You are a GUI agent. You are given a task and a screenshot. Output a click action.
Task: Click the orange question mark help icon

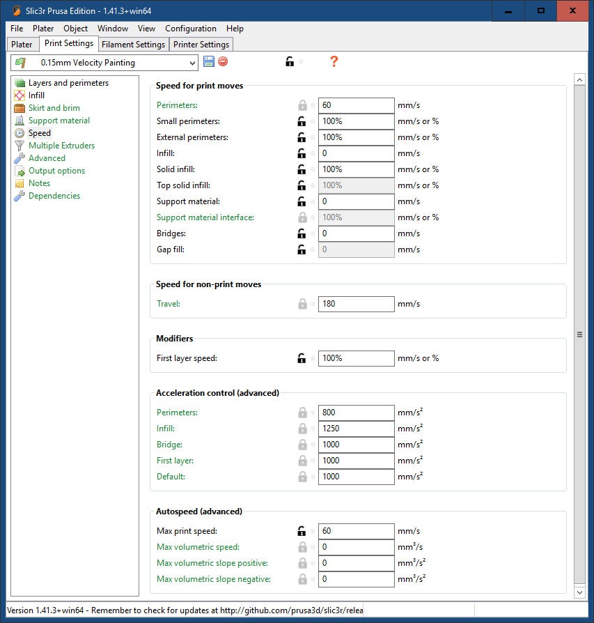[x=334, y=61]
